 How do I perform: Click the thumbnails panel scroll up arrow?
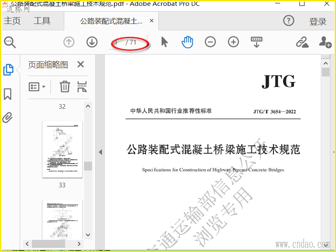point(88,106)
